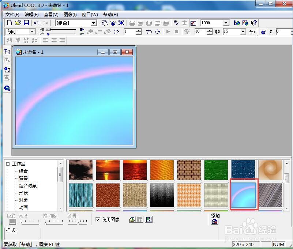Select the Rotate object tool

tap(113, 23)
